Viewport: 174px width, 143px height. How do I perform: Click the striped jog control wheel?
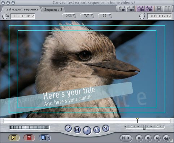(30, 128)
